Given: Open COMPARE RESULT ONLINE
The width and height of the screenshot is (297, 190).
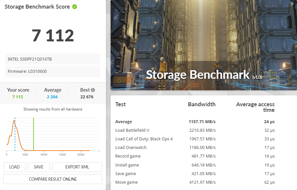Looking at the screenshot, I should 53,179.
